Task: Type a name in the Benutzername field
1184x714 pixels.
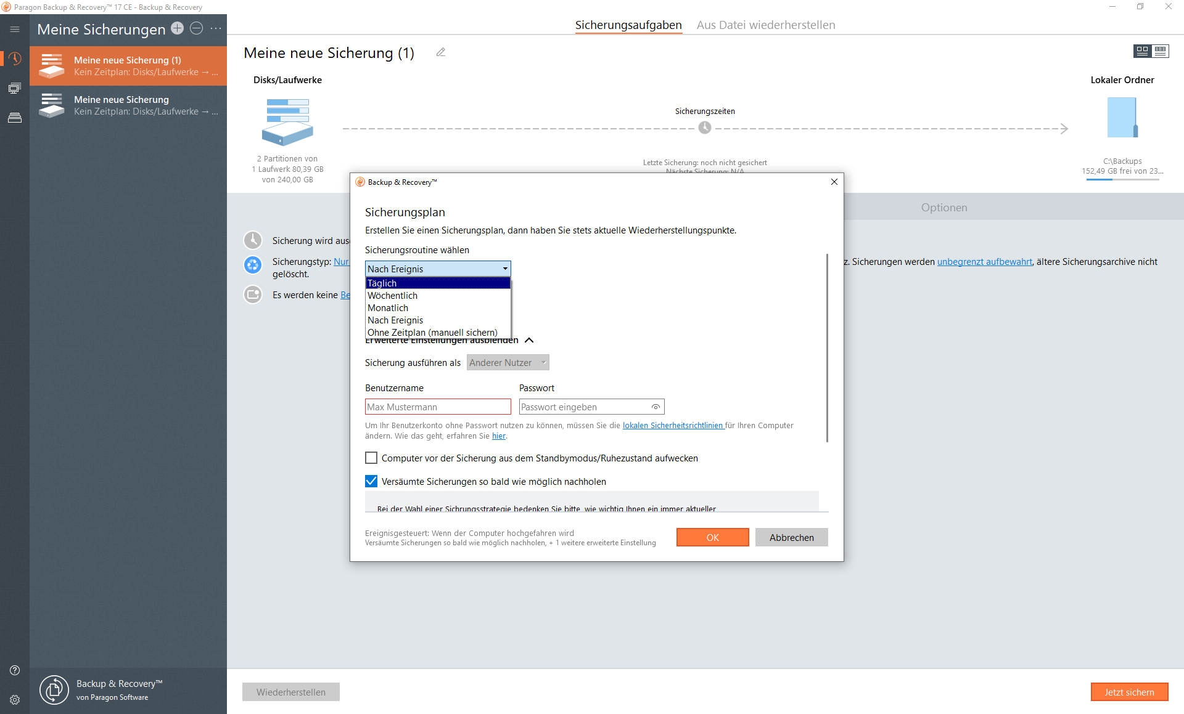Action: [438, 407]
